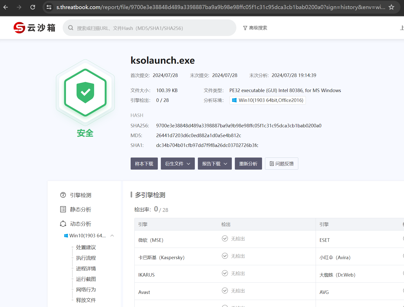
Task: Click the check icon in the IKARUS row
Action: pyautogui.click(x=225, y=273)
